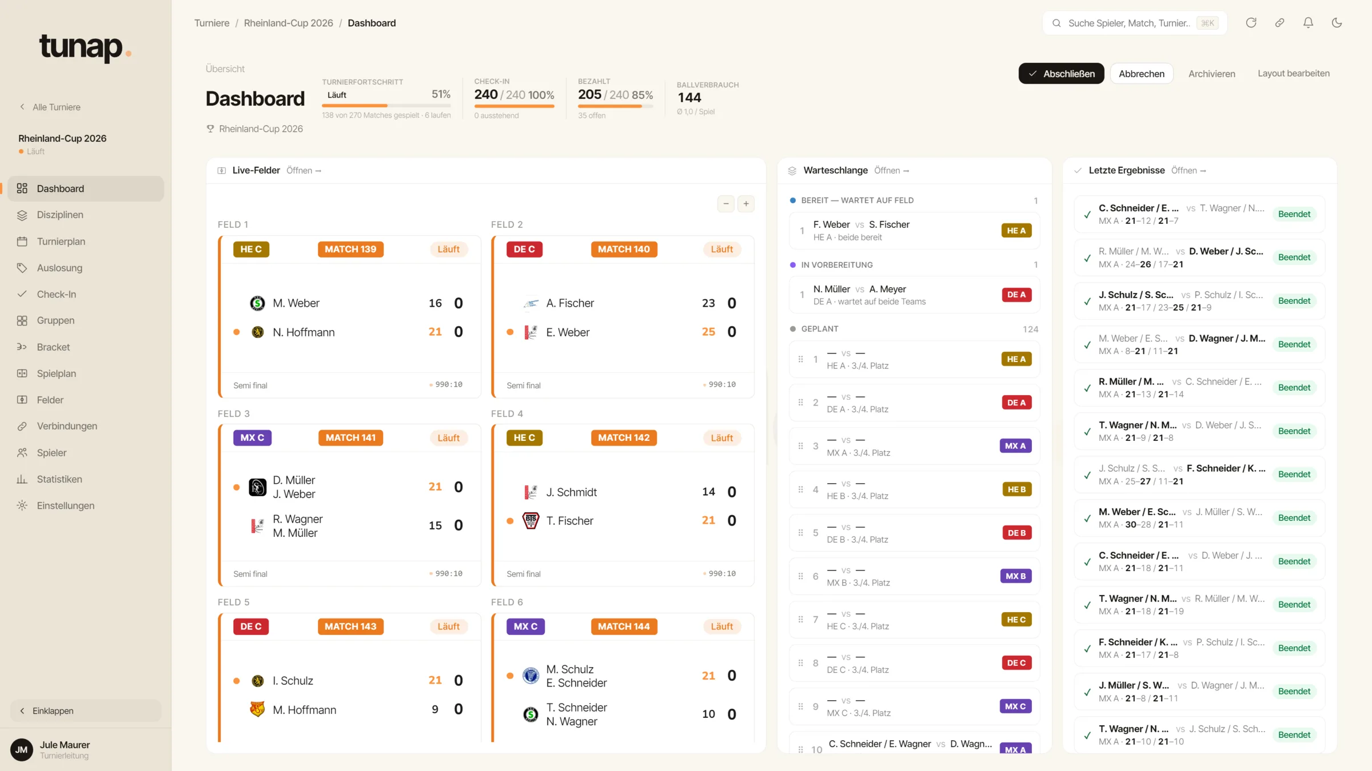Expand Letzte Ergebnisse via Öffnen link
The width and height of the screenshot is (1372, 771).
coord(1188,171)
